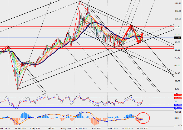Click the 22 Mar 2020 date label
183x130 pixels.
click(x=20, y=128)
